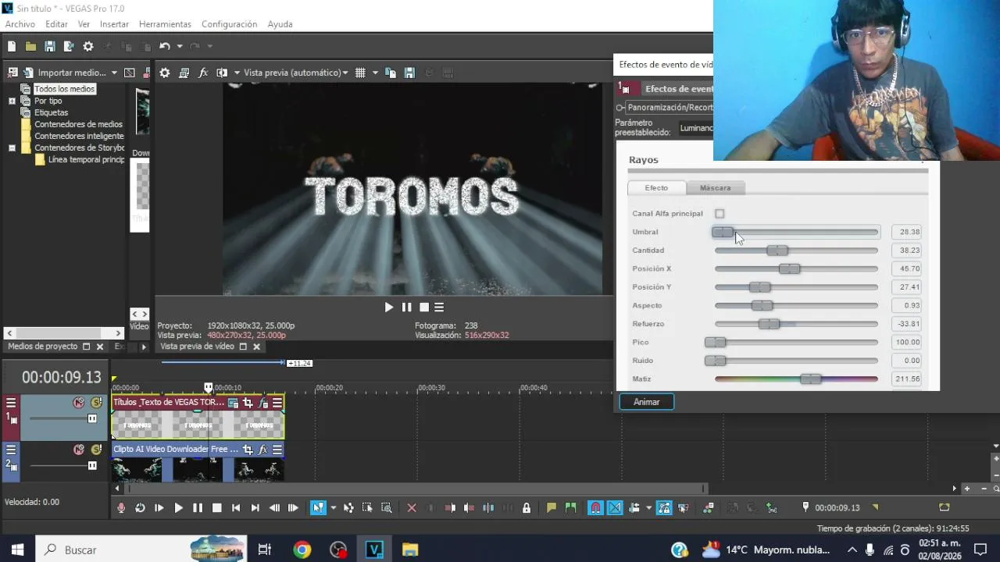The width and height of the screenshot is (1000, 562).
Task: Go to the timeline start
Action: pyautogui.click(x=236, y=508)
